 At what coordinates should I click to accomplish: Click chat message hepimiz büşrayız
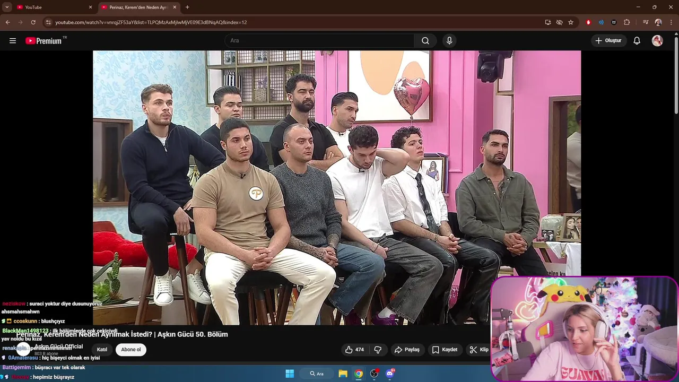coord(54,377)
